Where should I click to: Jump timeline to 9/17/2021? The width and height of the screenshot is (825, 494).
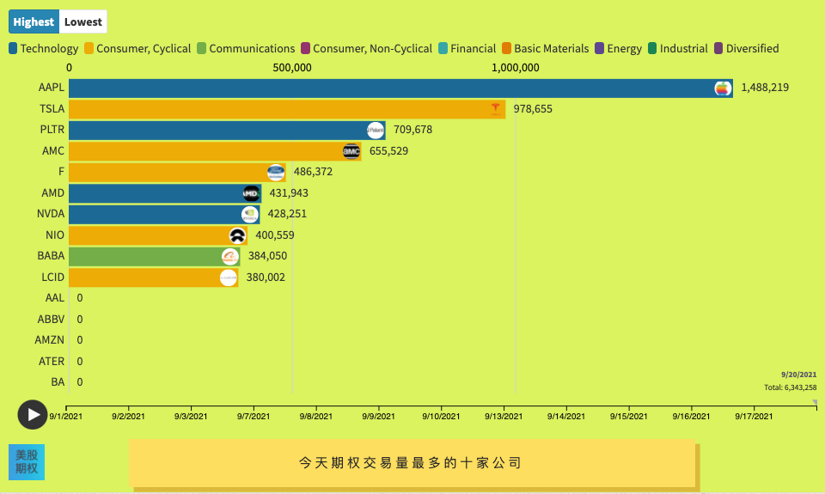(754, 416)
